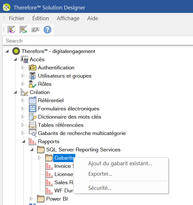
Task: Expand Gabarits de recherche multicatégorie node
Action: (x=23, y=133)
